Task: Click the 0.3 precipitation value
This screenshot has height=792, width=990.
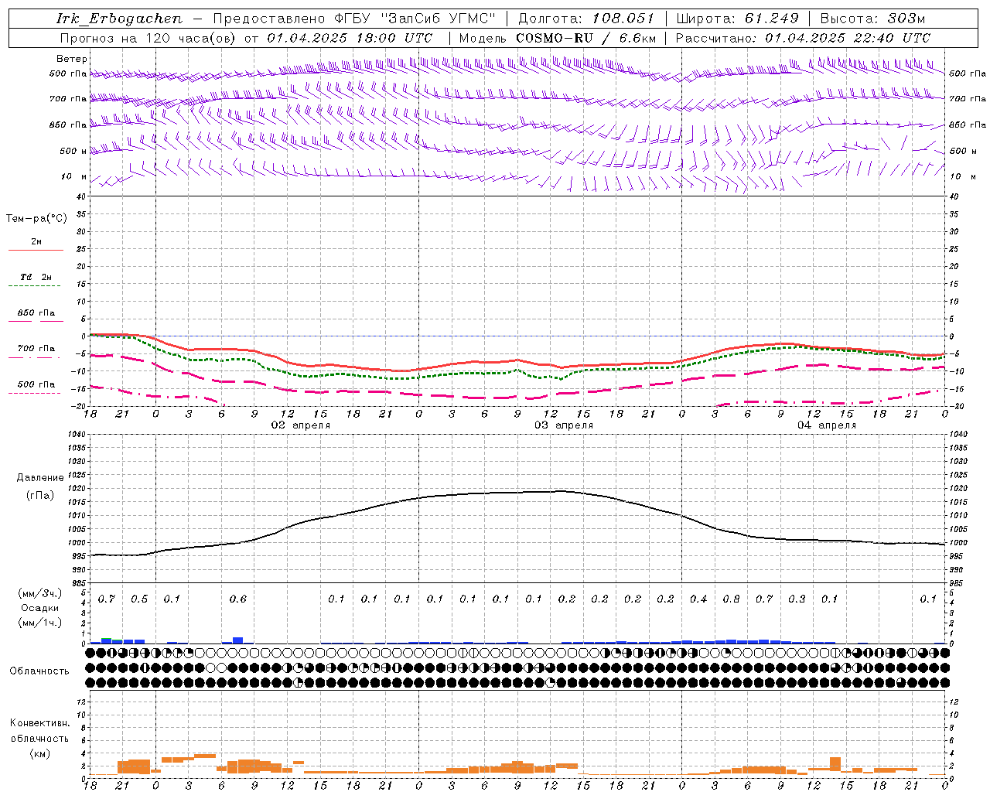Action: (x=797, y=599)
